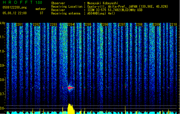
Task: Click the 2206 time marker
Action: coord(105,25)
